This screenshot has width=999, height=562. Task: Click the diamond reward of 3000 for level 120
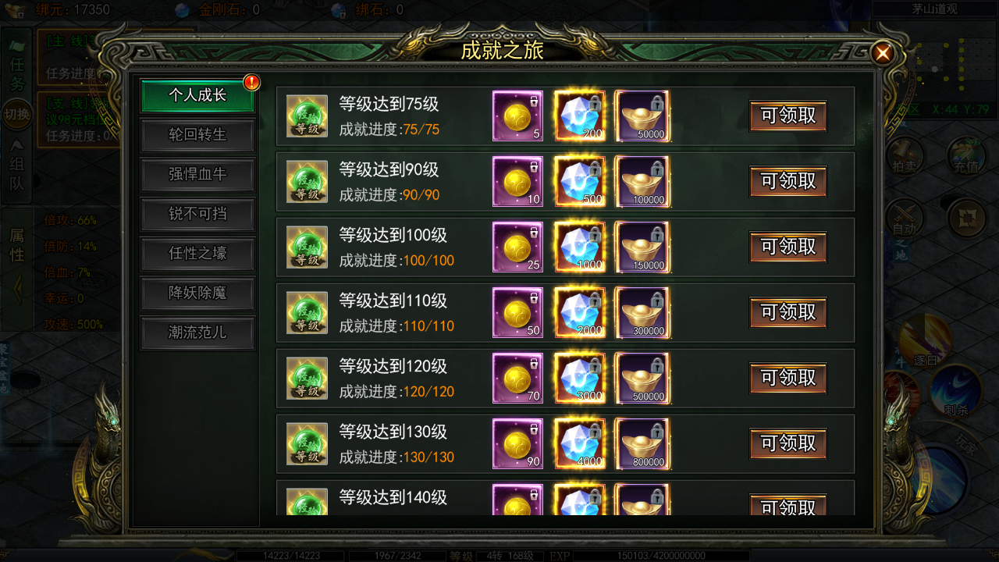(580, 378)
